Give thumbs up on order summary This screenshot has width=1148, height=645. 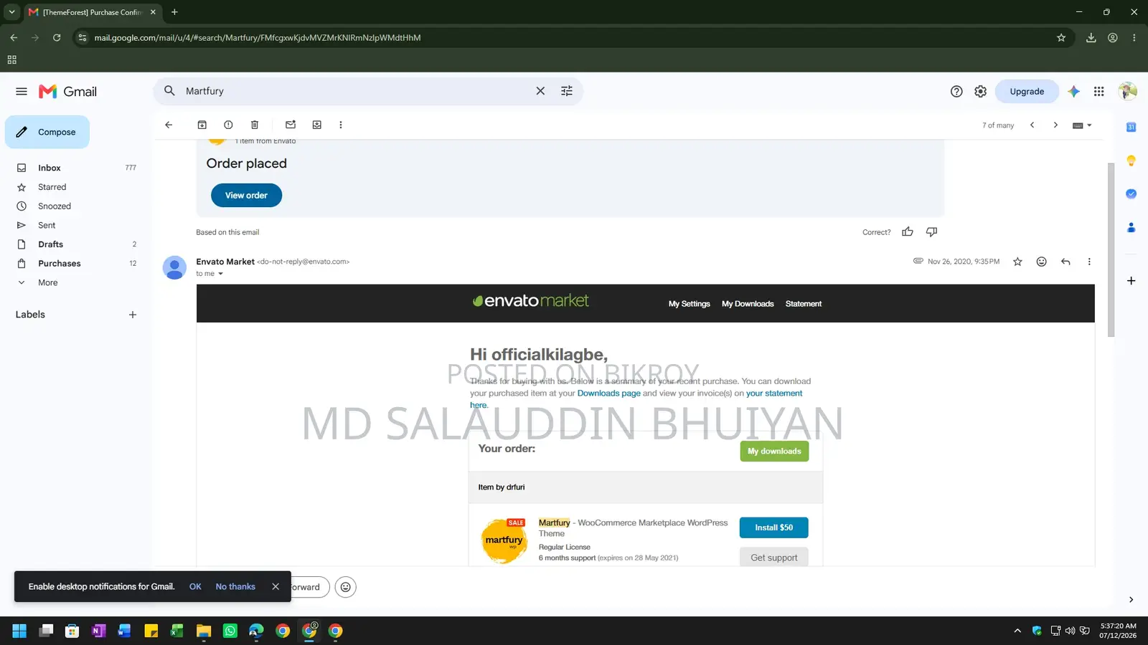click(908, 231)
